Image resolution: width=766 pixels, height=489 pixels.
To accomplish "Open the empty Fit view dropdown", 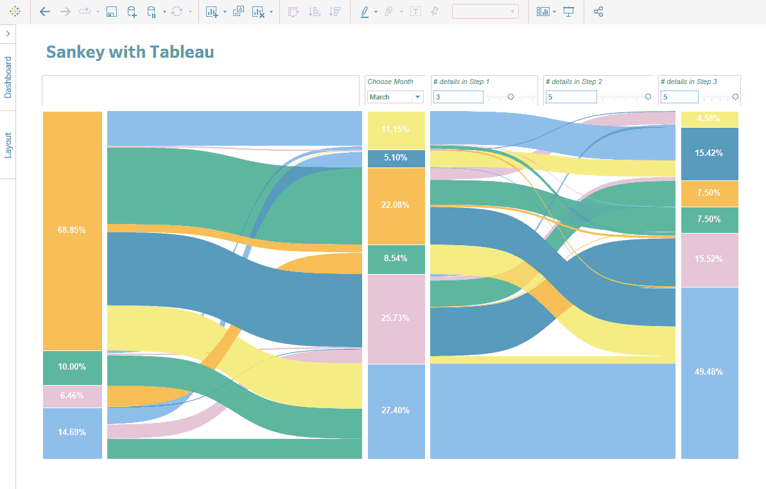I will [x=485, y=12].
